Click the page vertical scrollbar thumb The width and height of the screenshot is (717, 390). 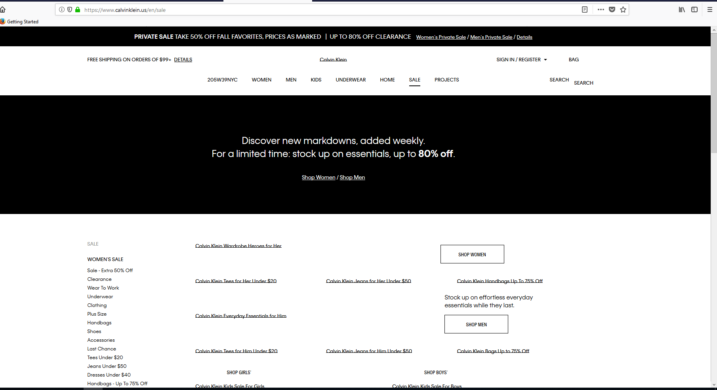[x=714, y=93]
